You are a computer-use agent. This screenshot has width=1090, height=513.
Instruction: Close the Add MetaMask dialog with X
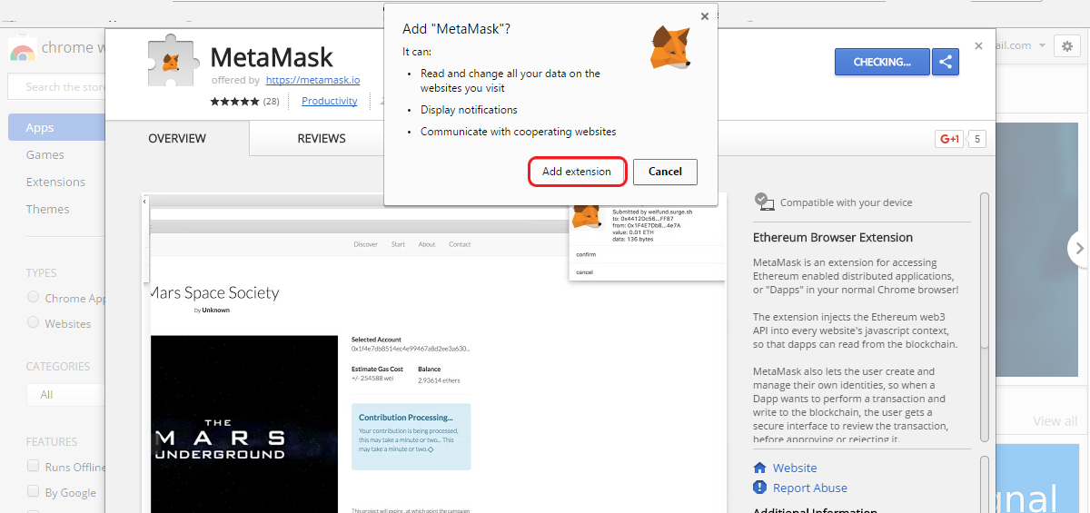[705, 16]
